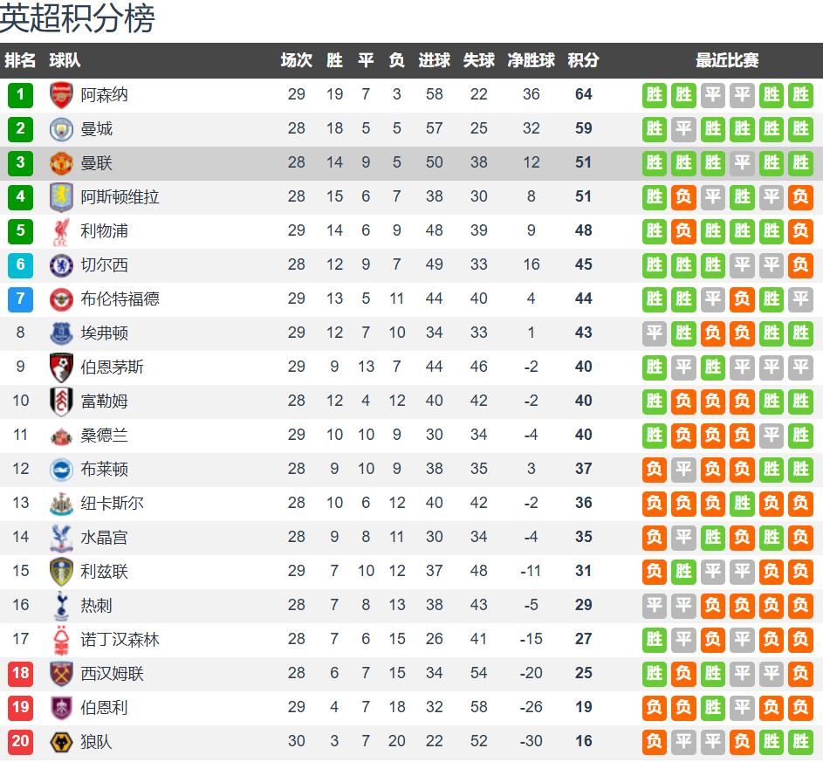Click the Liverpool club crest

coord(61,230)
